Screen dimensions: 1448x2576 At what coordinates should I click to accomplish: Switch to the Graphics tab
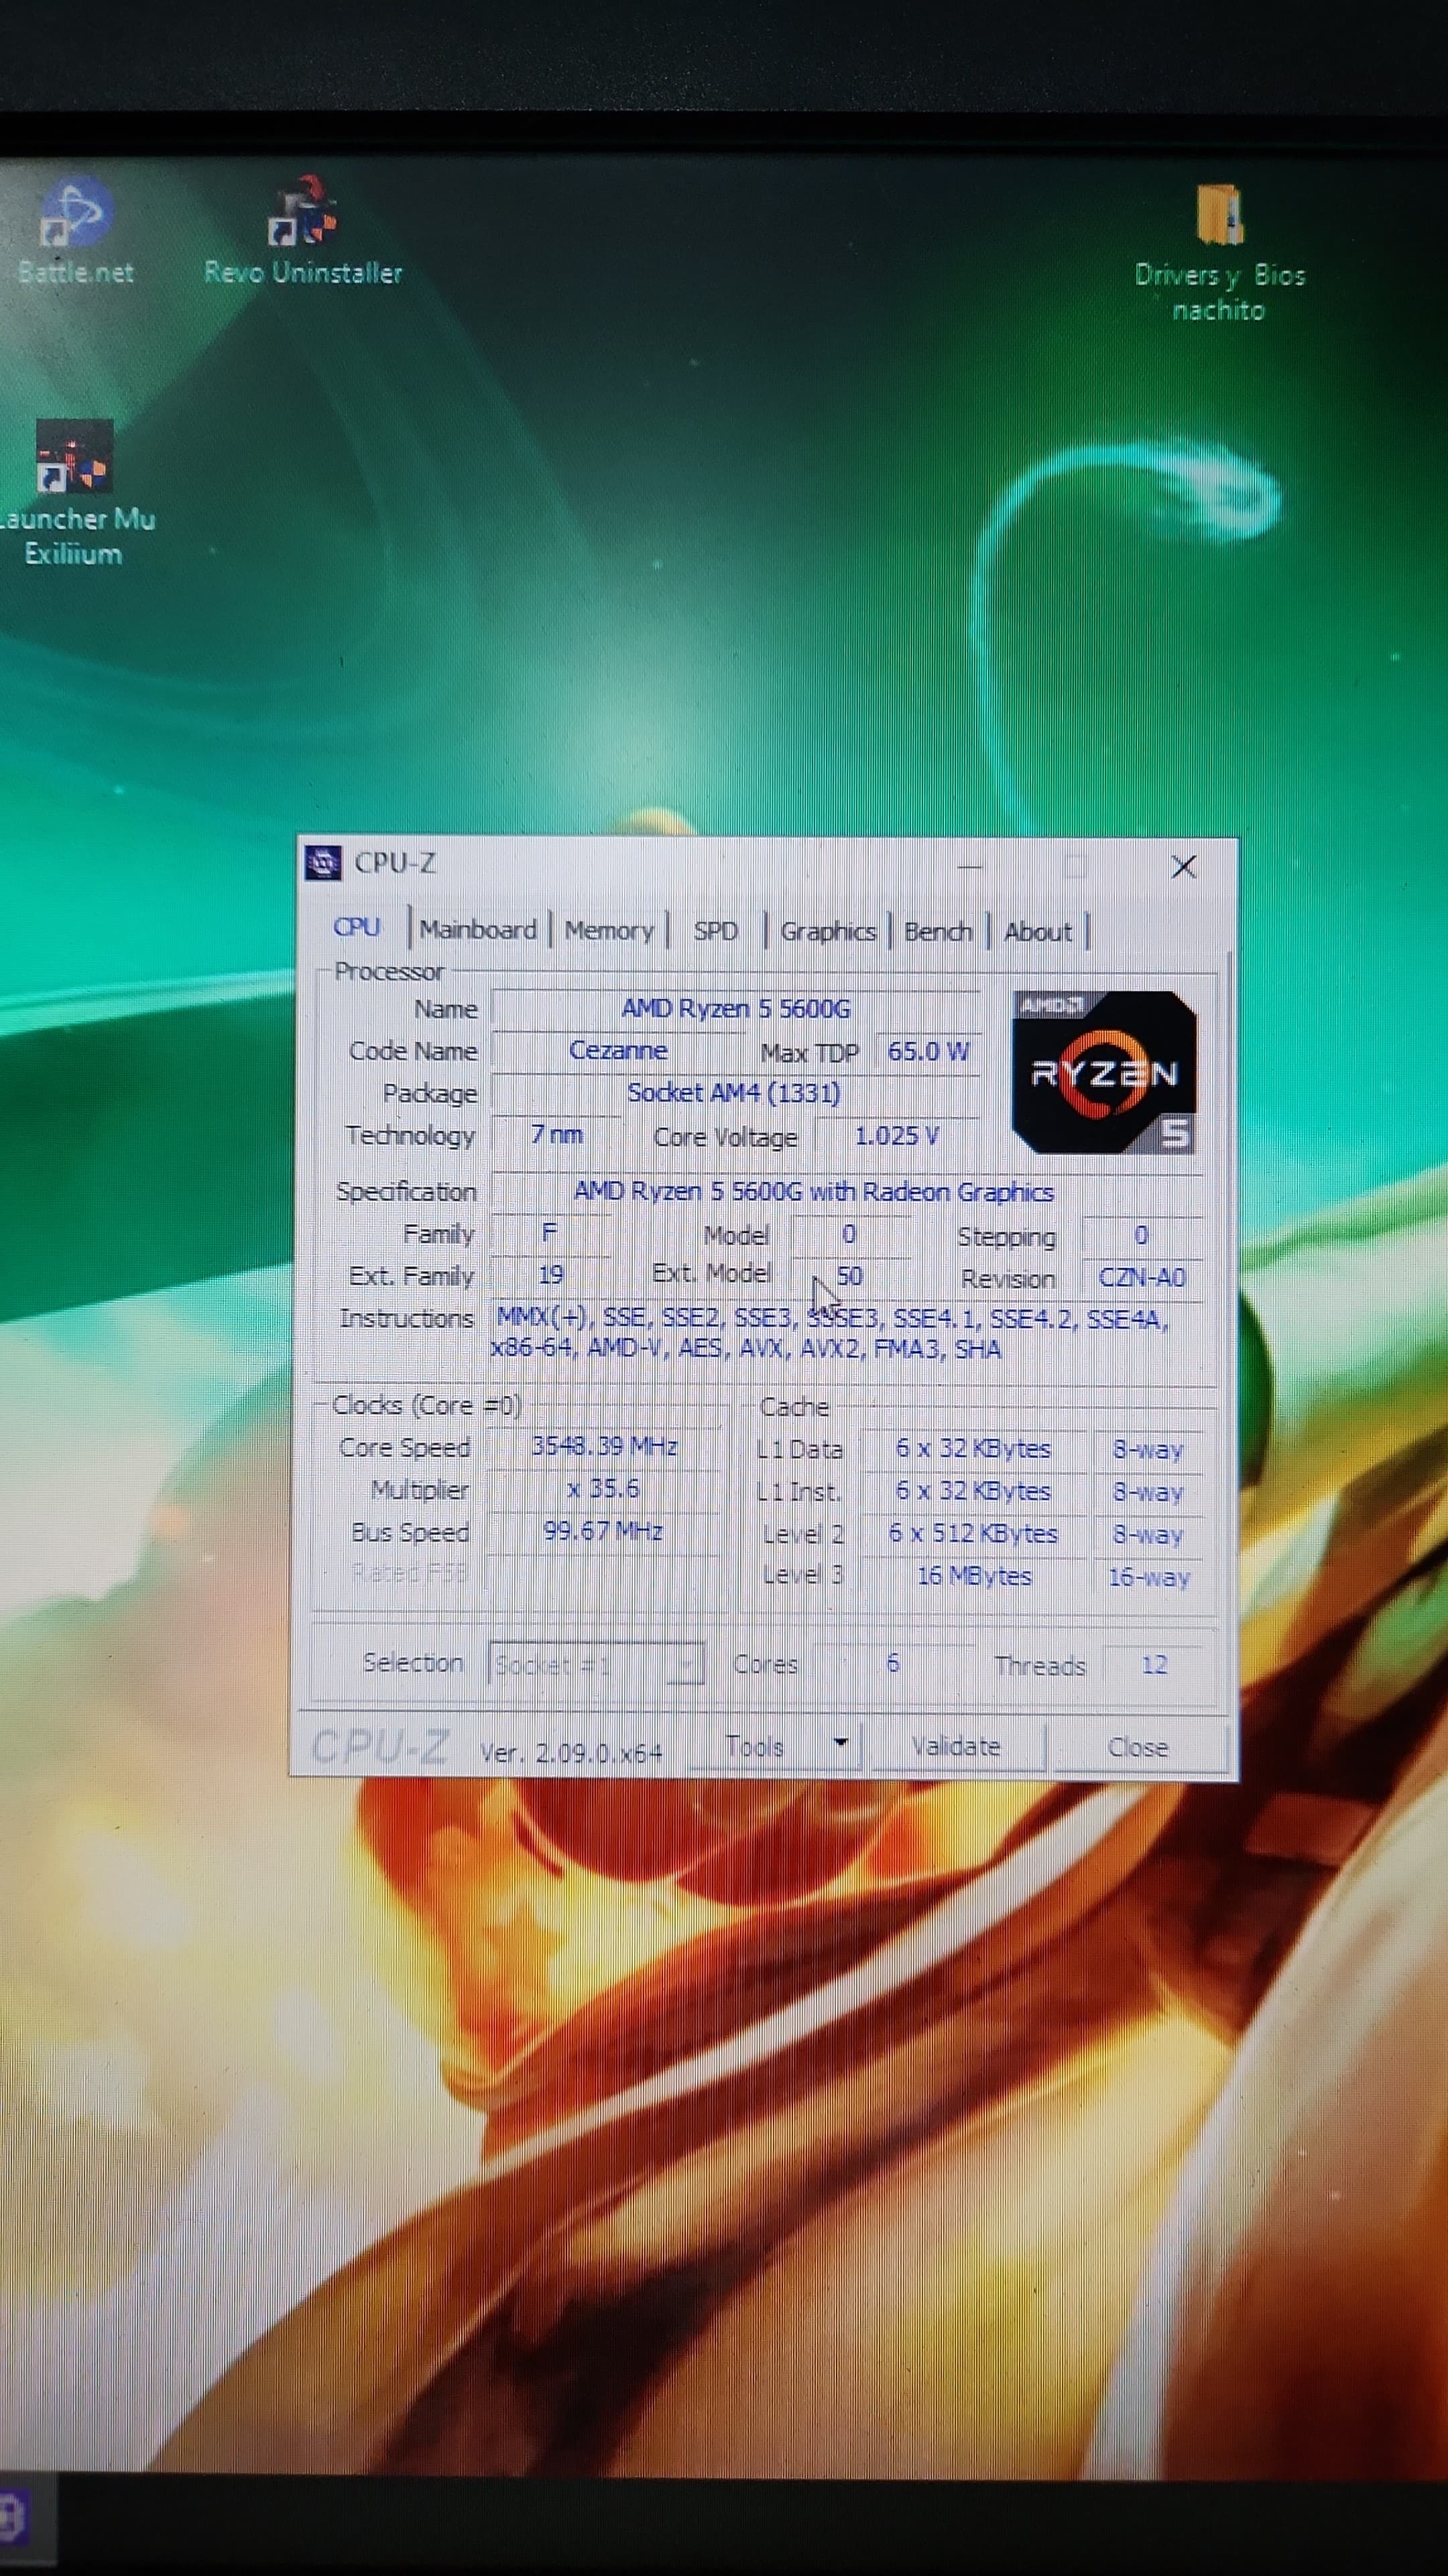[x=827, y=932]
